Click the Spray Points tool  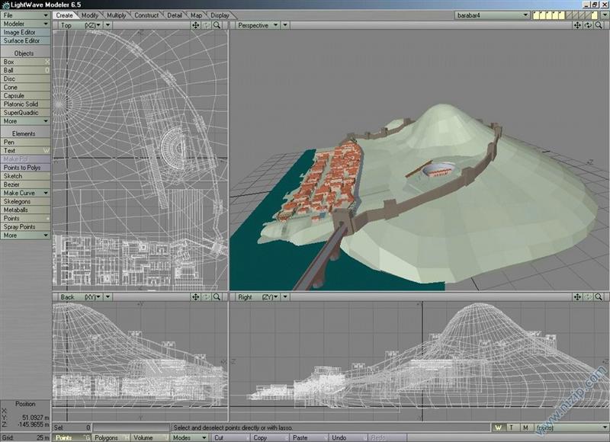tap(25, 226)
